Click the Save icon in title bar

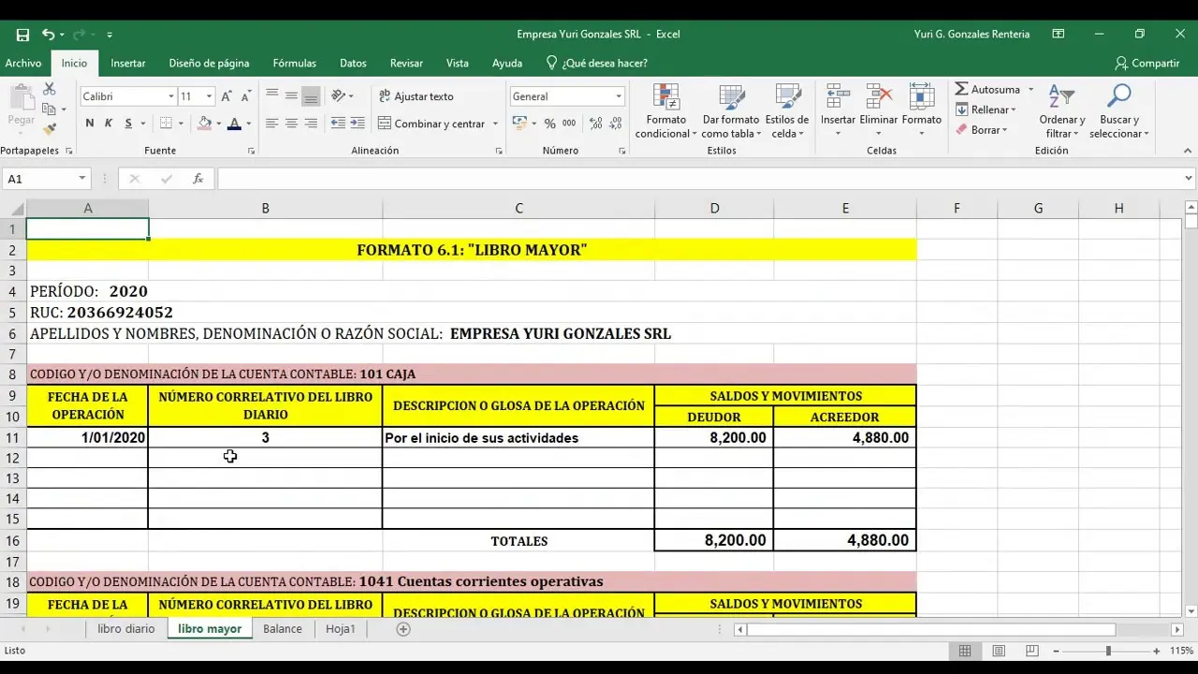point(22,35)
